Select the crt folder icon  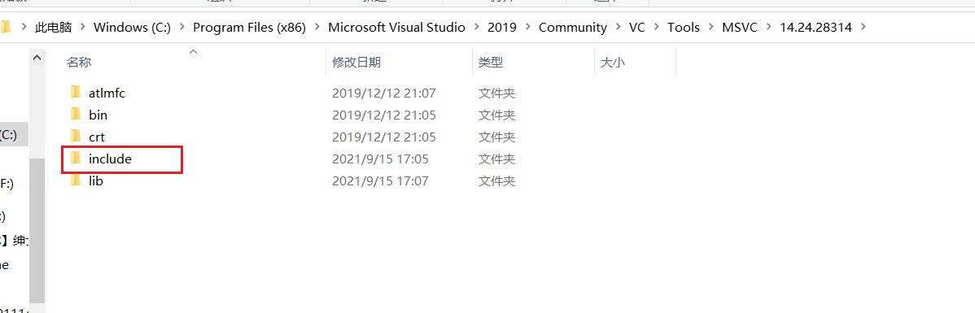(x=75, y=137)
